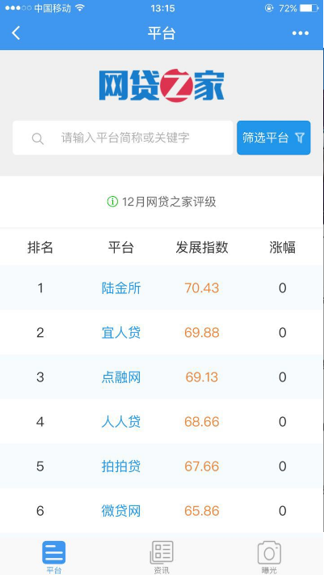Viewport: 324px width, 579px height.
Task: Open the 曝光 camera tab
Action: (269, 556)
